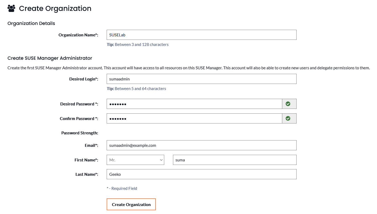The image size is (377, 214).
Task: Click the Create Organization button
Action: click(x=131, y=204)
